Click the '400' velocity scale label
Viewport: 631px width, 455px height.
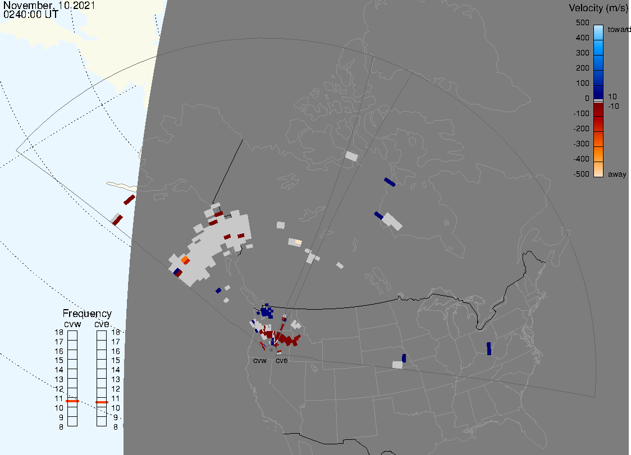(582, 38)
